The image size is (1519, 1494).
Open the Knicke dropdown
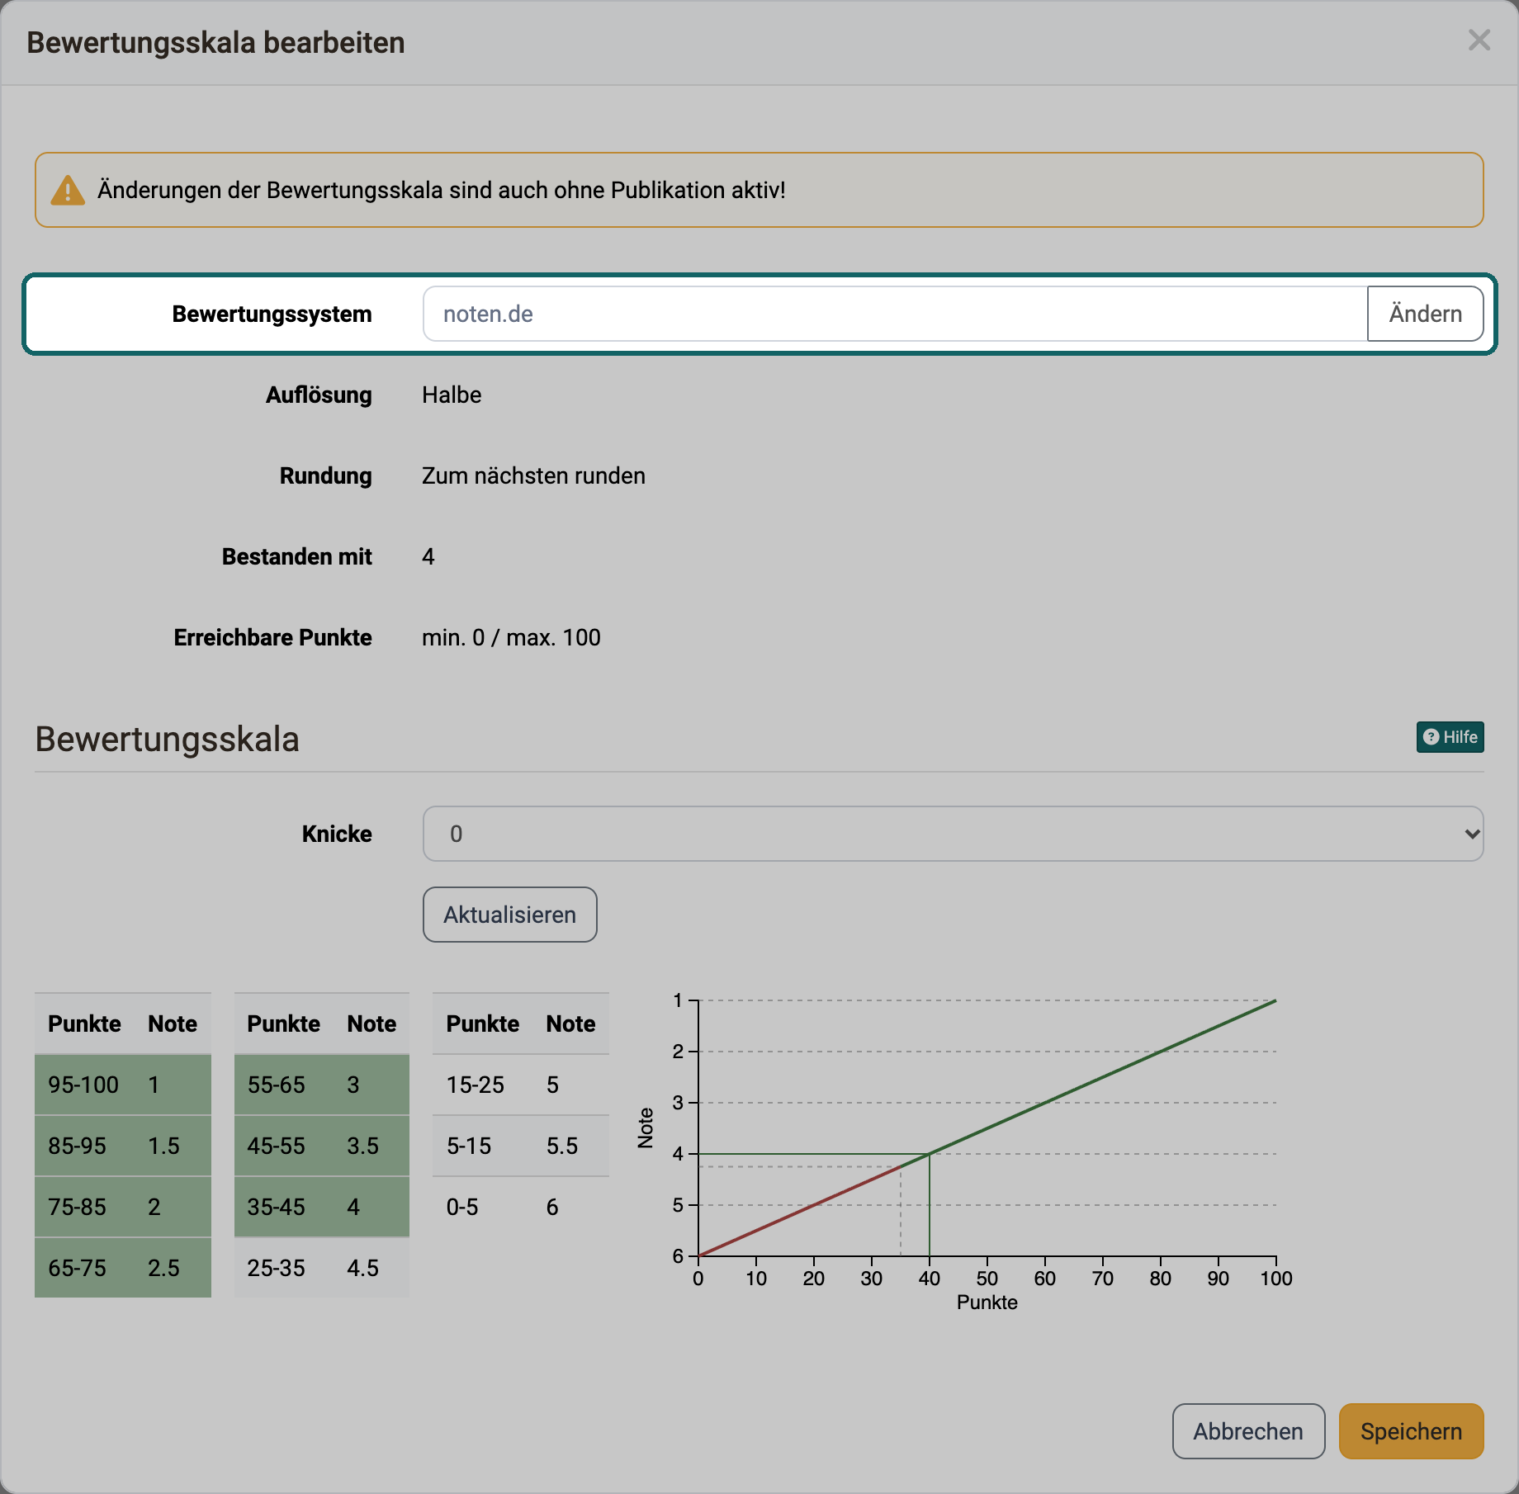[x=953, y=834]
